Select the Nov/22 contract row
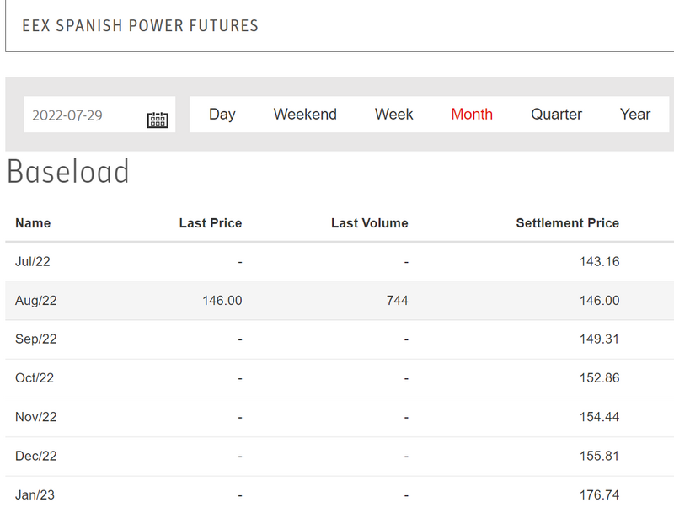 click(35, 417)
